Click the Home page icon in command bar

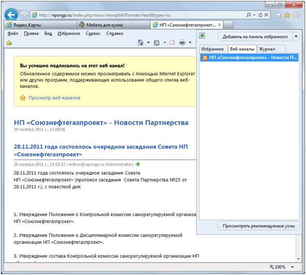point(140,42)
